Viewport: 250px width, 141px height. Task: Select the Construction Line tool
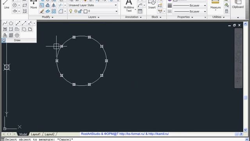[x=18, y=23]
